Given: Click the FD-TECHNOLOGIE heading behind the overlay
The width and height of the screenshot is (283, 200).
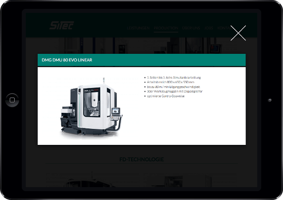Looking at the screenshot, I should [142, 160].
